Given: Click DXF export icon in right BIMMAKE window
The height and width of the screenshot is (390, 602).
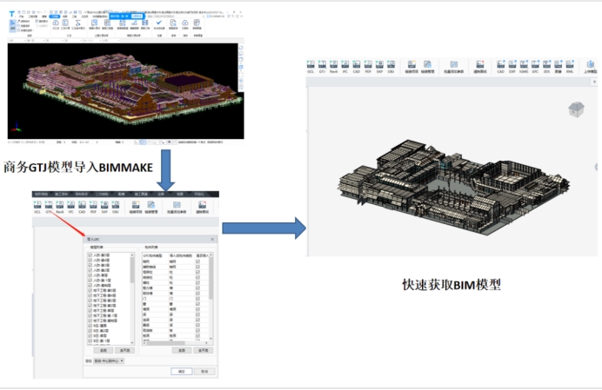Looking at the screenshot, I should tap(512, 66).
